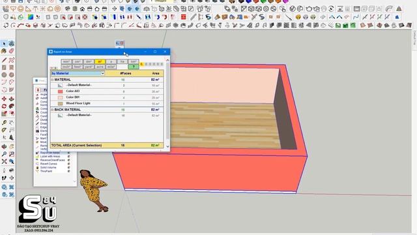Set area unit to km²
This screenshot has width=417, height=235.
[x=133, y=62]
